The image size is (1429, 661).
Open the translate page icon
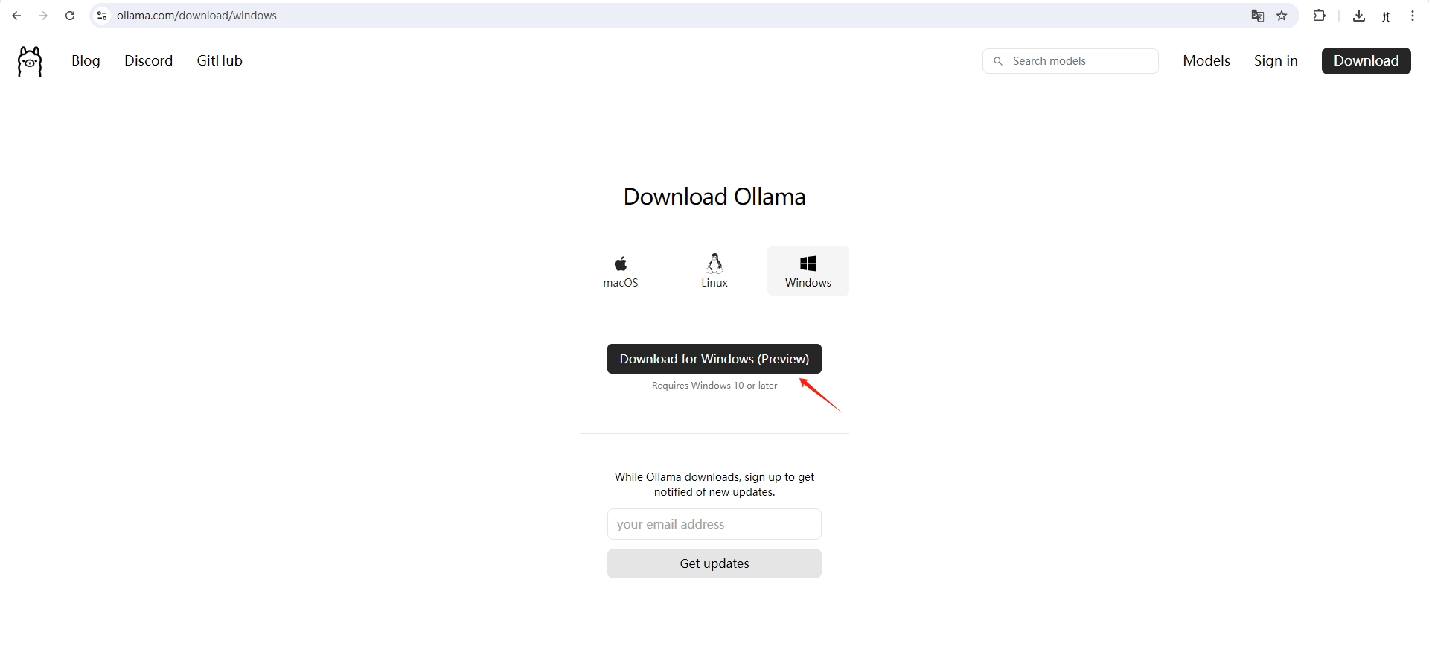1258,16
